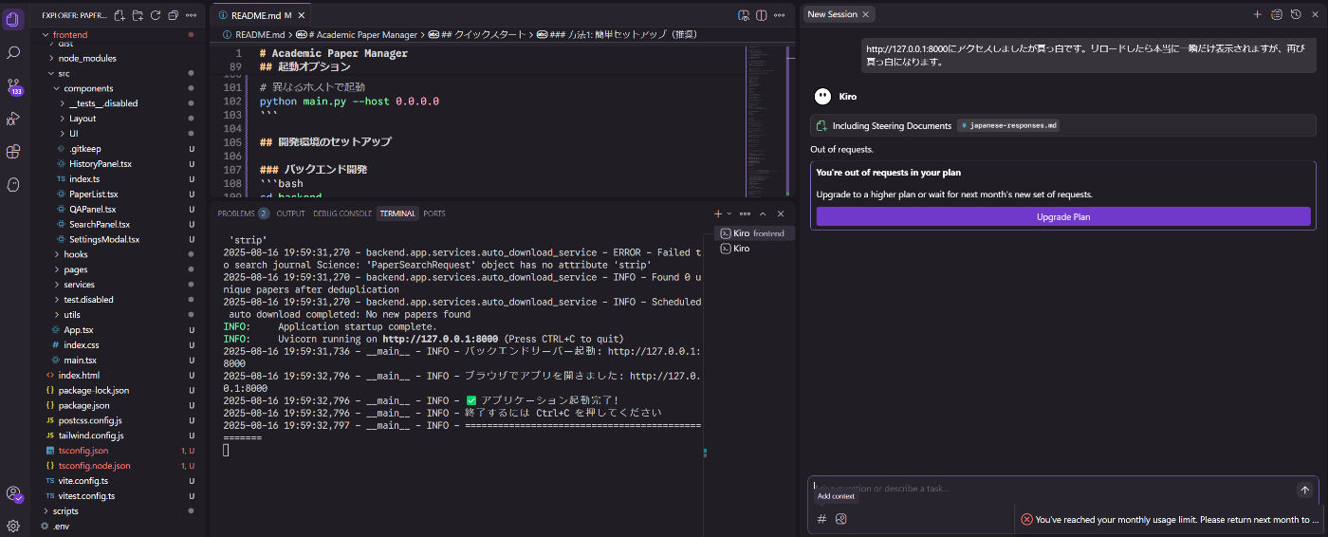Open Explorer more actions menu
Viewport: 1328px width, 537px height.
point(191,15)
